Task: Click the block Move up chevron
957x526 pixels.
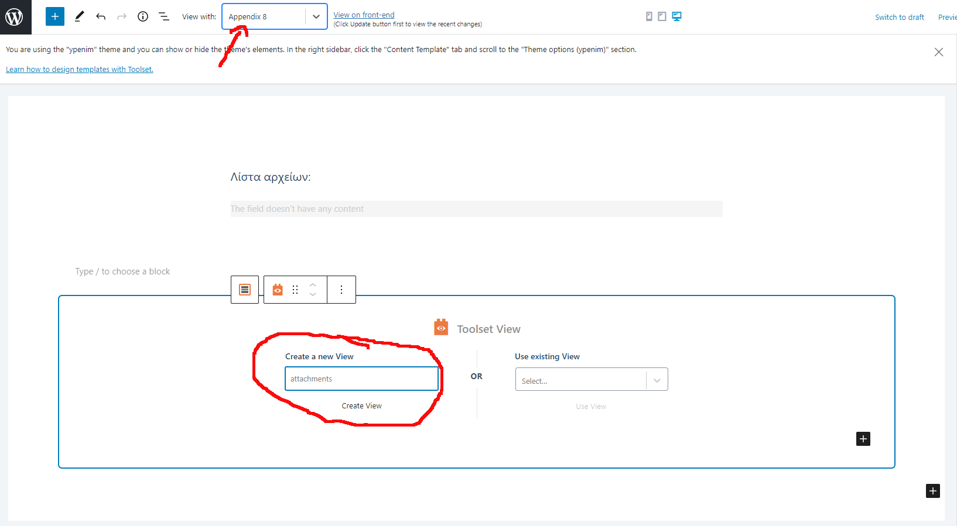Action: [x=313, y=284]
